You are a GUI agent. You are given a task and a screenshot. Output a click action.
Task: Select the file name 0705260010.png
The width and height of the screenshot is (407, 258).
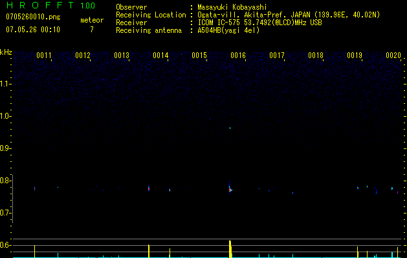(x=33, y=17)
